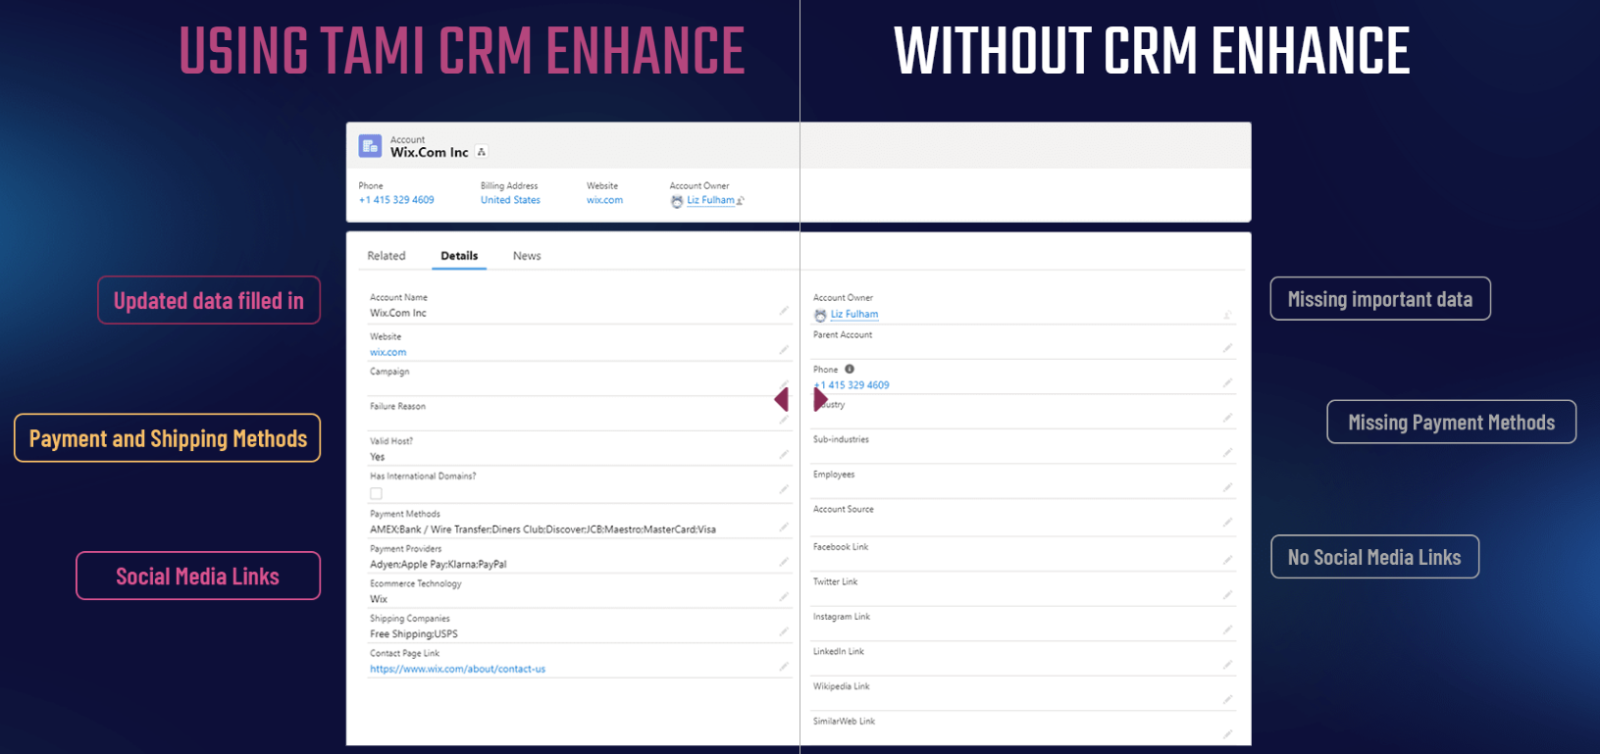Viewport: 1600px width, 754px height.
Task: Click the pencil icon for Failure Reason
Action: (784, 420)
